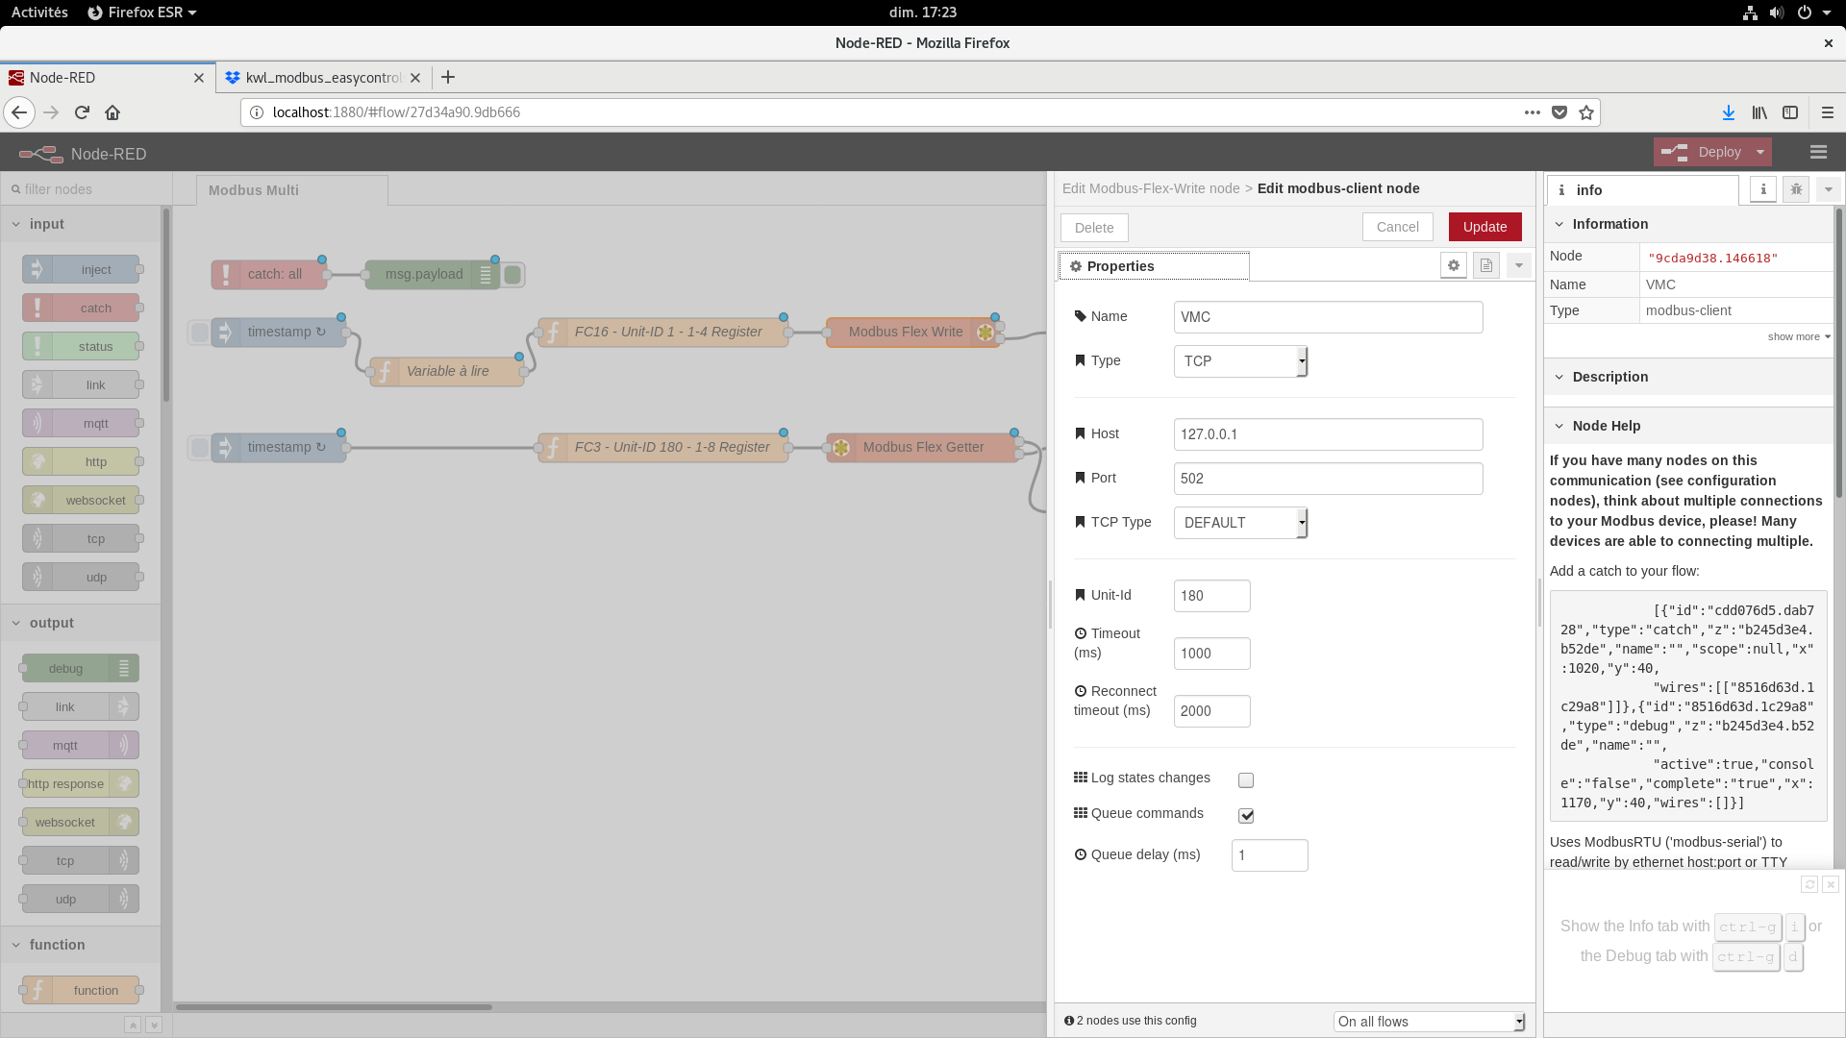Select the status node in palette
1846x1038 pixels.
(81, 347)
